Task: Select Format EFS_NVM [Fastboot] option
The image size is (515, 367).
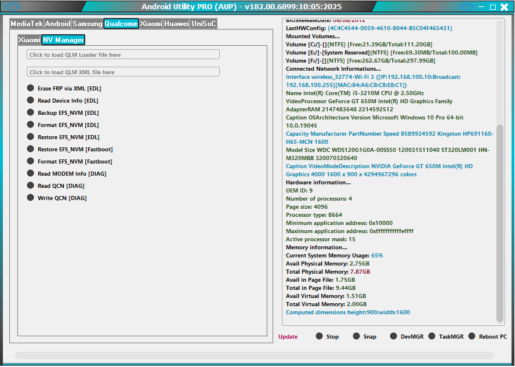Action: tap(70, 161)
